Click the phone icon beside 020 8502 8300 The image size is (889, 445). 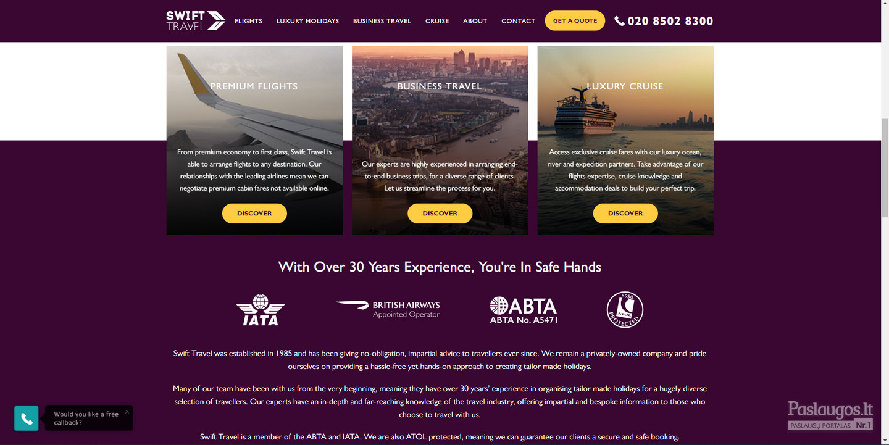pyautogui.click(x=619, y=21)
